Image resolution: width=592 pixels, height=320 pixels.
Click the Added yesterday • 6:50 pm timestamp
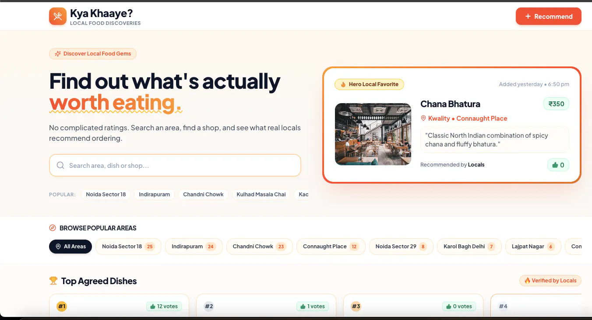tap(534, 84)
